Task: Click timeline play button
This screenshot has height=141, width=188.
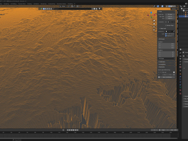Action: 74,130
